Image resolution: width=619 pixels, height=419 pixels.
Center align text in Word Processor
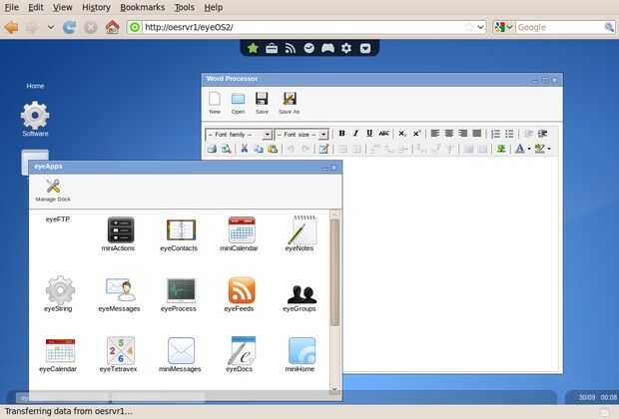pos(449,134)
